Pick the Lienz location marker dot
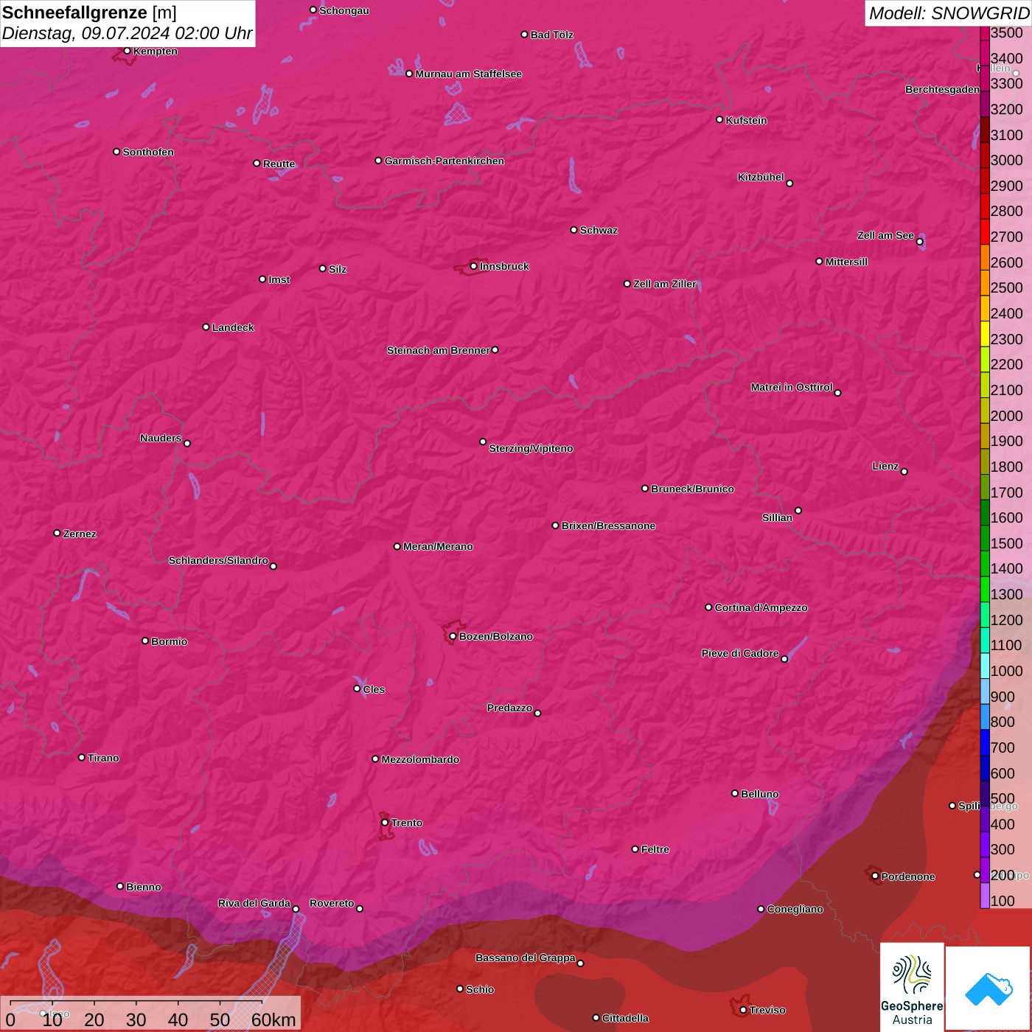1032x1032 pixels. tap(904, 471)
